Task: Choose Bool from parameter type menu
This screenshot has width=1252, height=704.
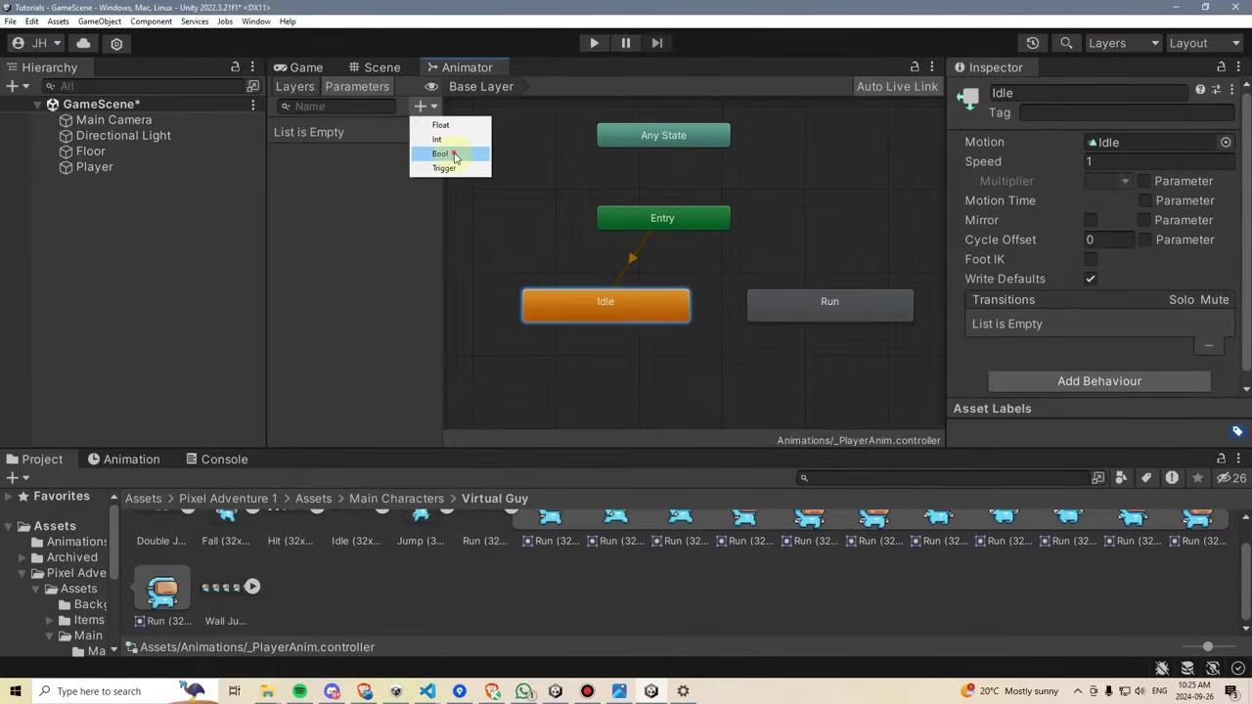Action: point(450,154)
